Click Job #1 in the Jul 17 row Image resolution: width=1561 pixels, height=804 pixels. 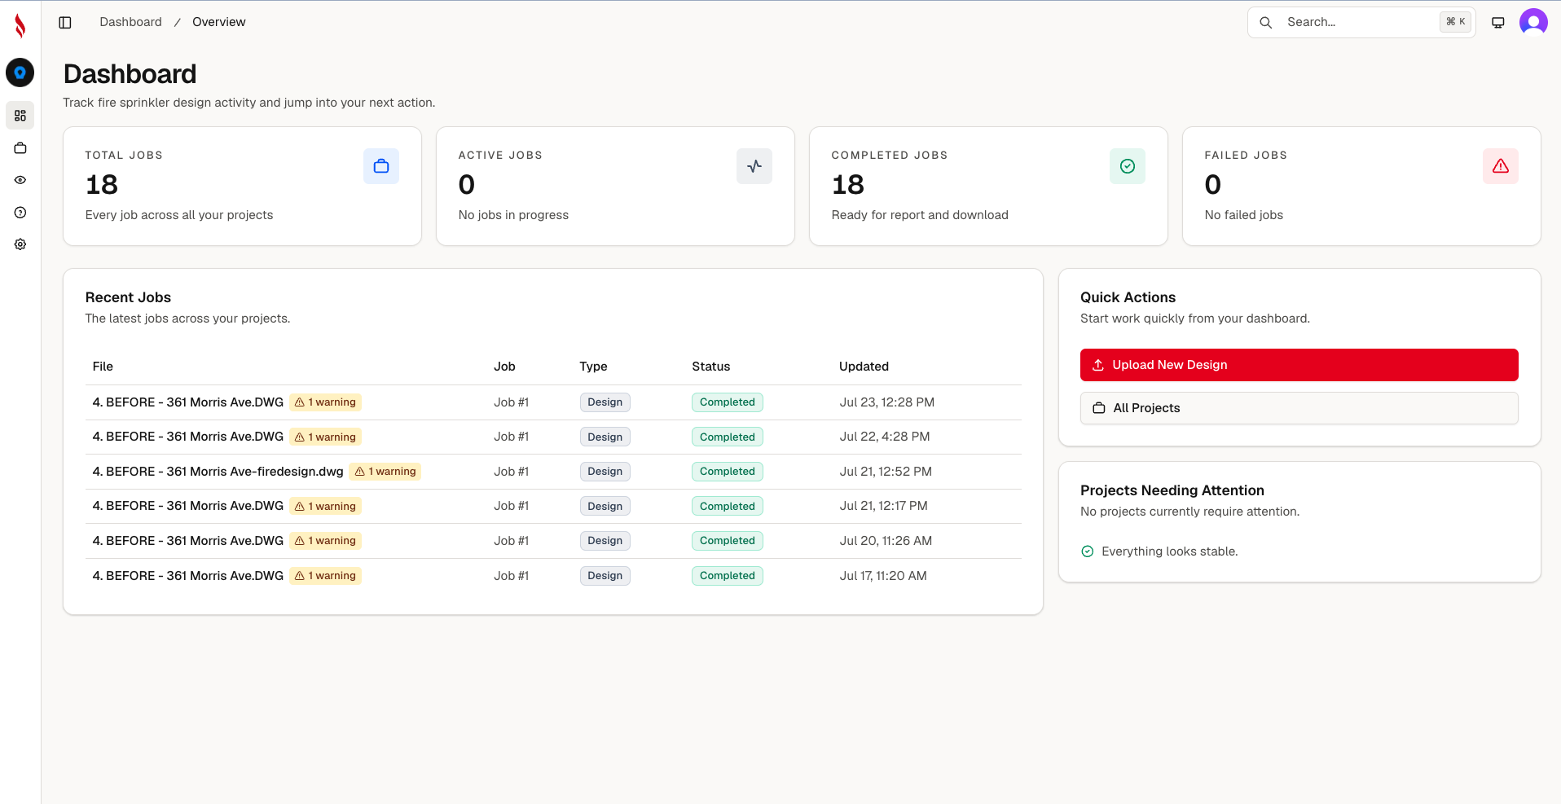pyautogui.click(x=511, y=576)
